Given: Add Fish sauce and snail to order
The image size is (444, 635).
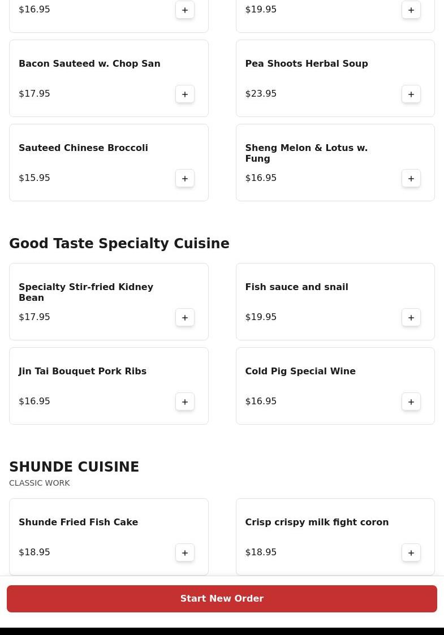Looking at the screenshot, I should [x=411, y=317].
